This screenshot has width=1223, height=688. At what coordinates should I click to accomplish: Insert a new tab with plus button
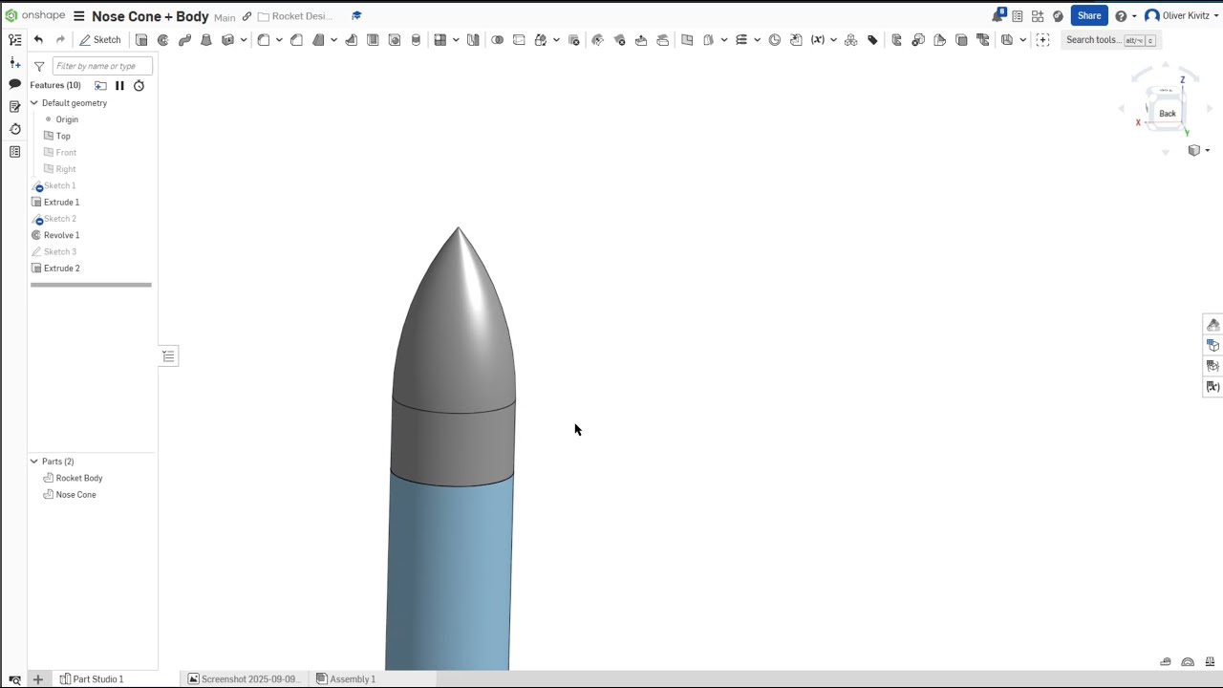click(x=37, y=679)
